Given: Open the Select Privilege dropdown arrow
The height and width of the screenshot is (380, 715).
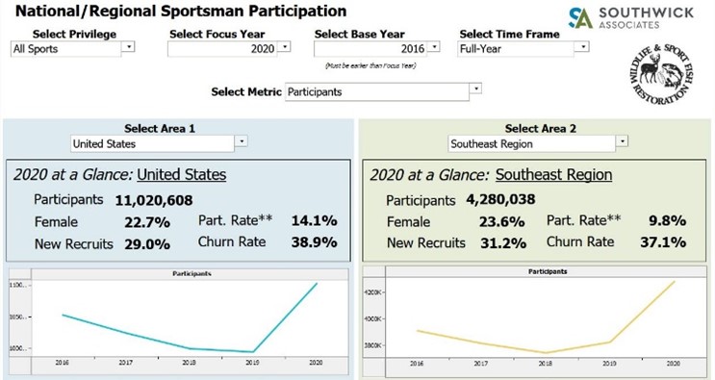Looking at the screenshot, I should pos(129,46).
